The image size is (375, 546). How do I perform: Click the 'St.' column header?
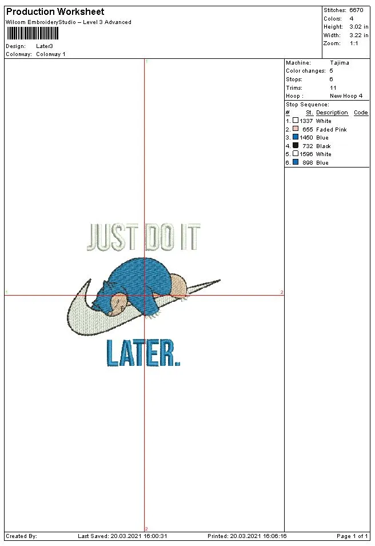[309, 113]
